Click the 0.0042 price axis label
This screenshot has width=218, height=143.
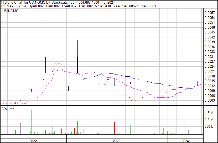point(210,37)
